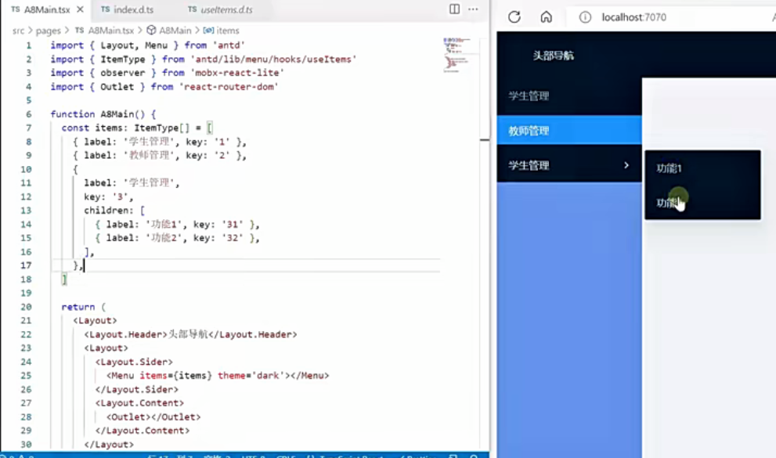Click the variable icon before items in the breadcrumb
Viewport: 776px width, 458px height.
click(208, 31)
